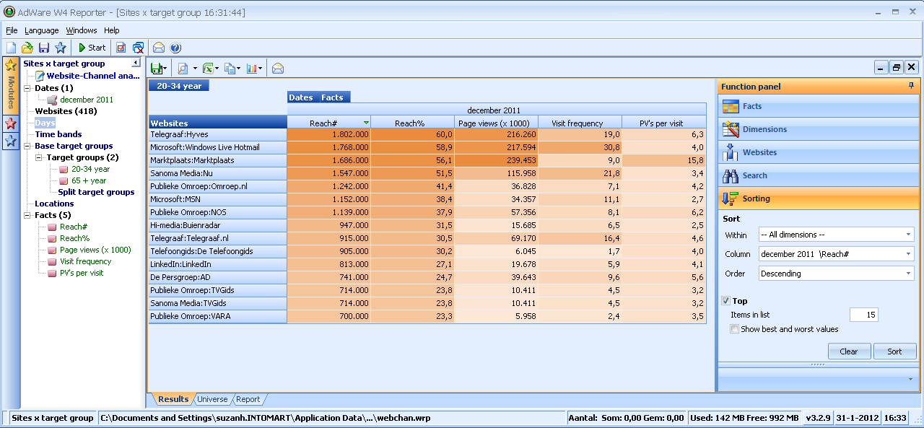Image resolution: width=924 pixels, height=428 pixels.
Task: Click the blue star icon in the main toolbar
Action: point(61,48)
